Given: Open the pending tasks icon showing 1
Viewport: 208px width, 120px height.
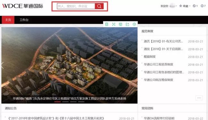Looking at the screenshot, I should tap(194, 6).
